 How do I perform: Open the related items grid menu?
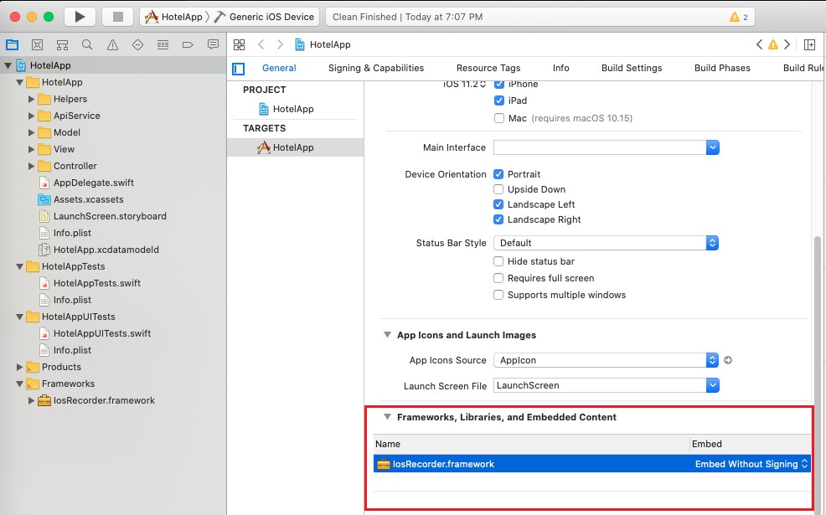pos(239,44)
